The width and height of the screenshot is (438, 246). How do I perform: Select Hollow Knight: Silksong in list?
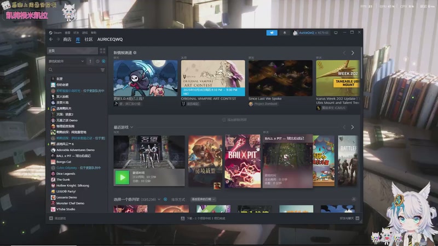[x=73, y=185]
